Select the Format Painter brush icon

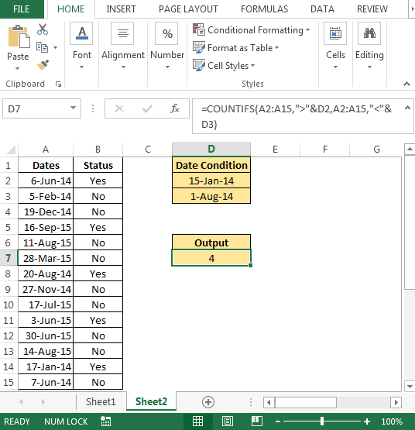pos(43,65)
